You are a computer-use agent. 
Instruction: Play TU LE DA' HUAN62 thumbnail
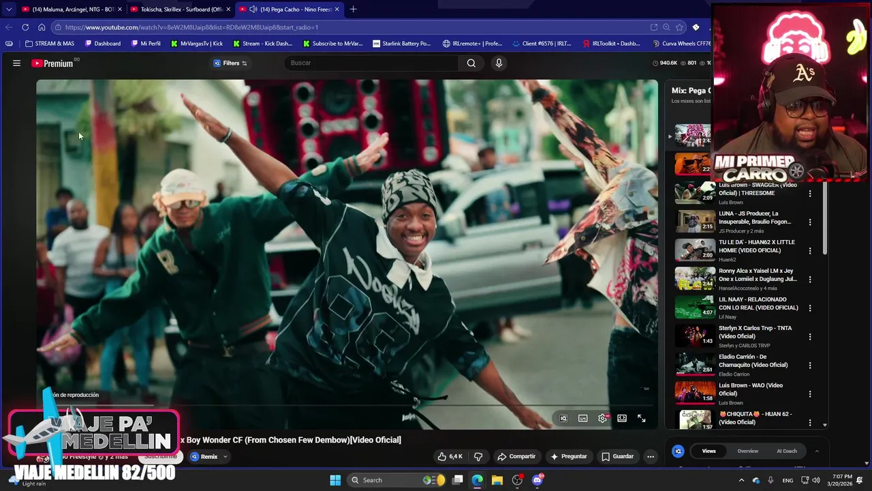[694, 250]
